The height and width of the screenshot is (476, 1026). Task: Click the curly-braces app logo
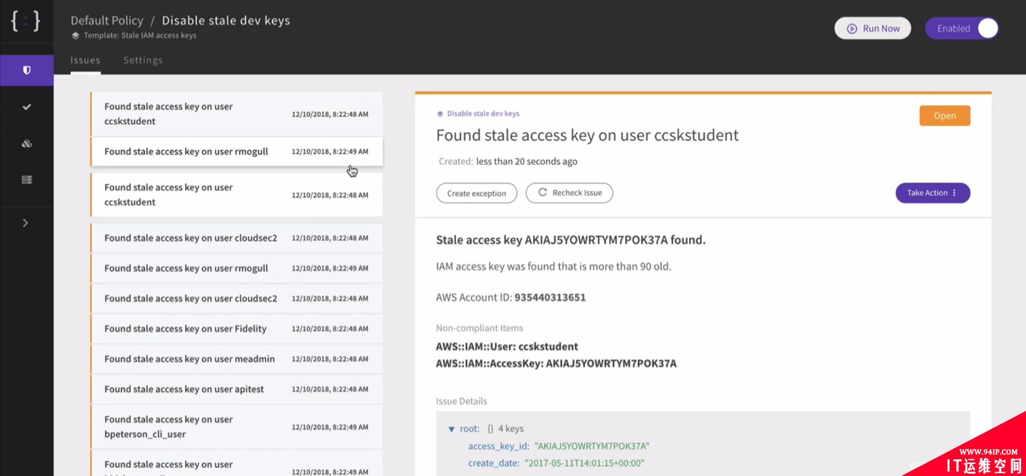[25, 21]
